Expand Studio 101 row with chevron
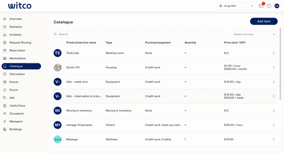The image size is (284, 153). pos(274,67)
